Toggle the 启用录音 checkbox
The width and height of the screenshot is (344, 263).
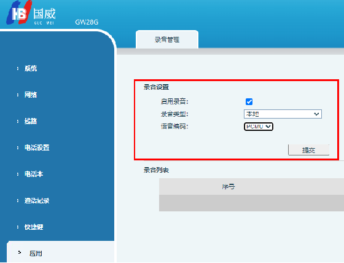pyautogui.click(x=249, y=101)
